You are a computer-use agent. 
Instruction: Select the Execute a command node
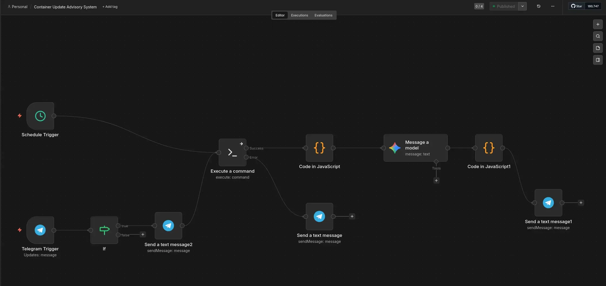(x=232, y=152)
